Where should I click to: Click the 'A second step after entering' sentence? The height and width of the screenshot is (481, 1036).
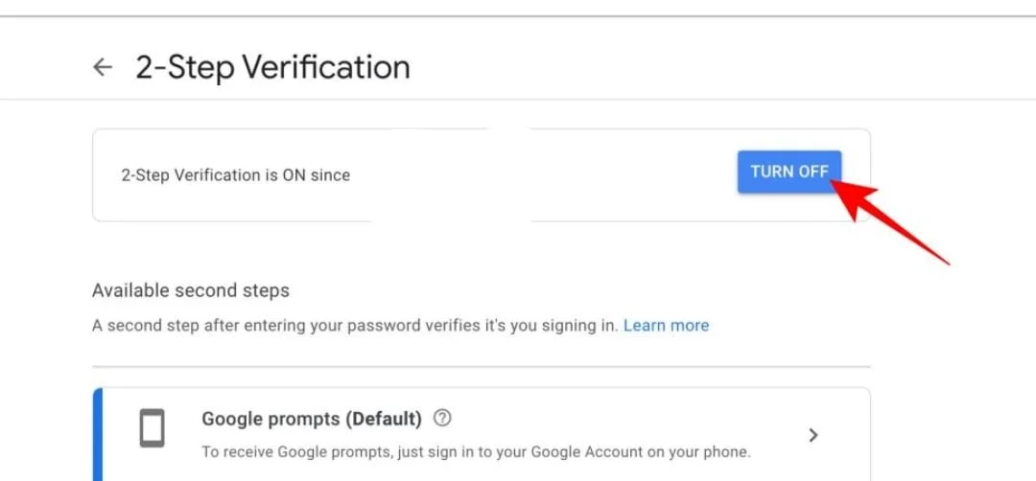[x=356, y=325]
